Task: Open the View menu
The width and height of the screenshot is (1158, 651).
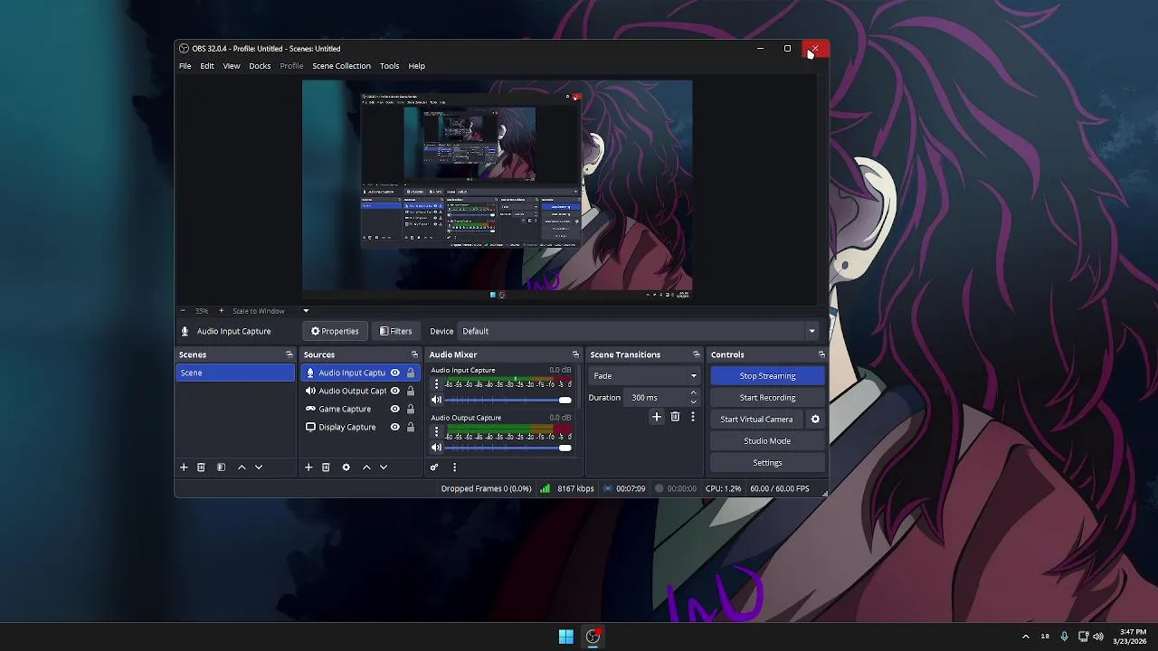Action: tap(232, 66)
